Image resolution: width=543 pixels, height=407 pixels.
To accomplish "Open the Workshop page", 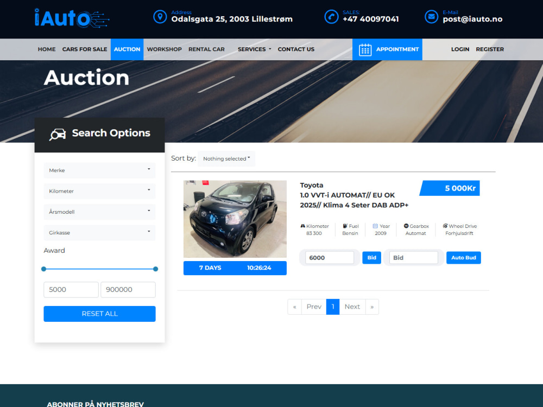I will coord(164,49).
